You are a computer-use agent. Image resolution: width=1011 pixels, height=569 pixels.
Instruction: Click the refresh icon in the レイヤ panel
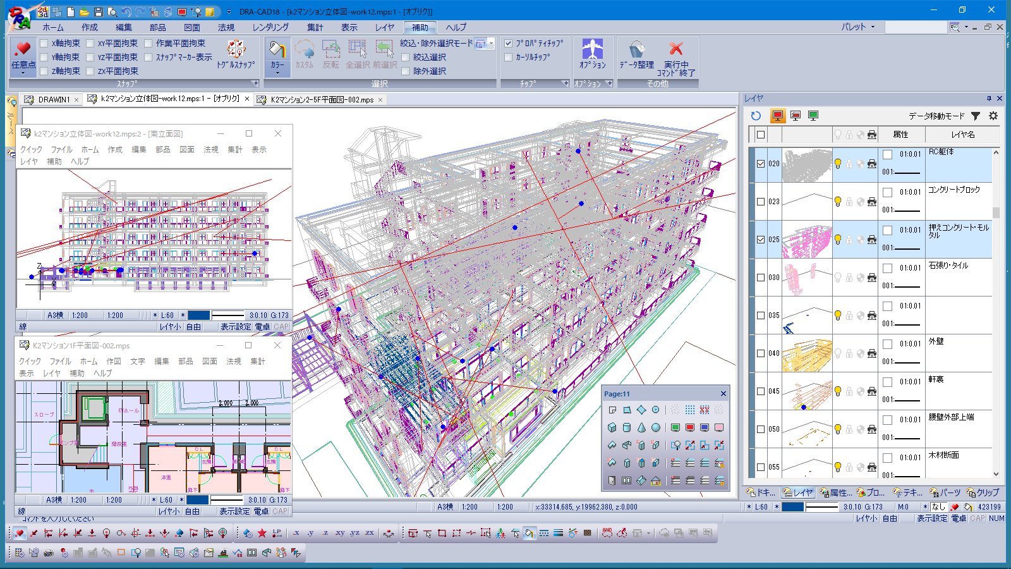(x=756, y=116)
